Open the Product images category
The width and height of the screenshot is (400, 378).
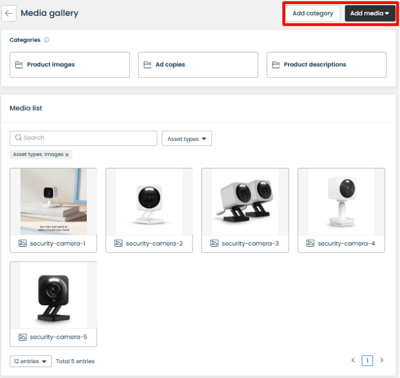click(x=70, y=65)
